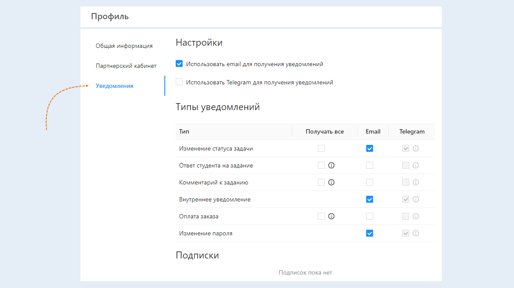The height and width of the screenshot is (288, 514).
Task: Uncheck Email for Внутреннее уведомление
Action: (x=370, y=199)
